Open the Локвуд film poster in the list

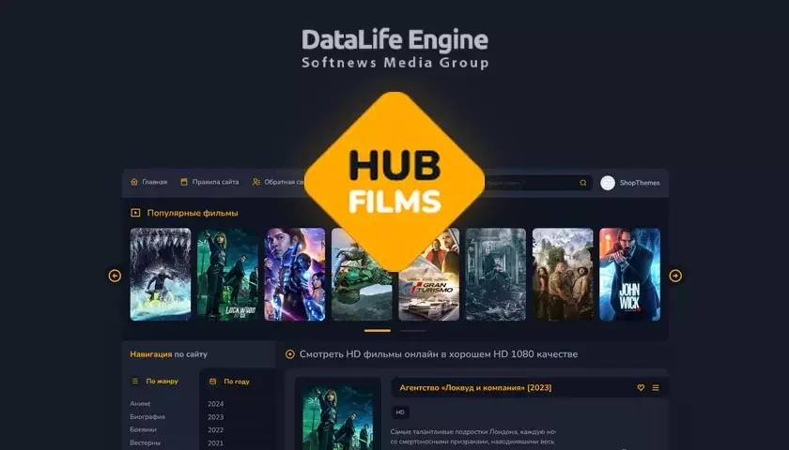337,417
